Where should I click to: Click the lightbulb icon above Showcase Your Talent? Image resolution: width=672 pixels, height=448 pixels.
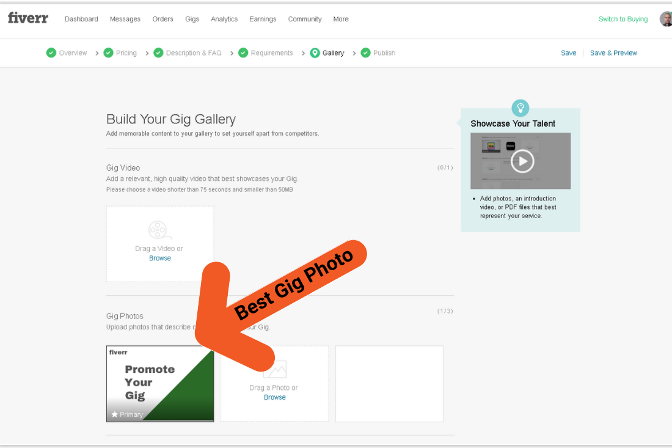pos(520,108)
